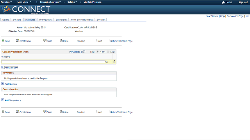Viewport: 250px width, 140px height.
Task: Go to Notes and Attachments tab
Action: [x=82, y=20]
